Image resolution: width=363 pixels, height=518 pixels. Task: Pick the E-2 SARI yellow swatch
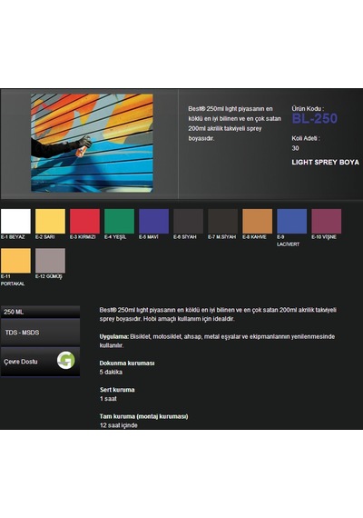[50, 221]
